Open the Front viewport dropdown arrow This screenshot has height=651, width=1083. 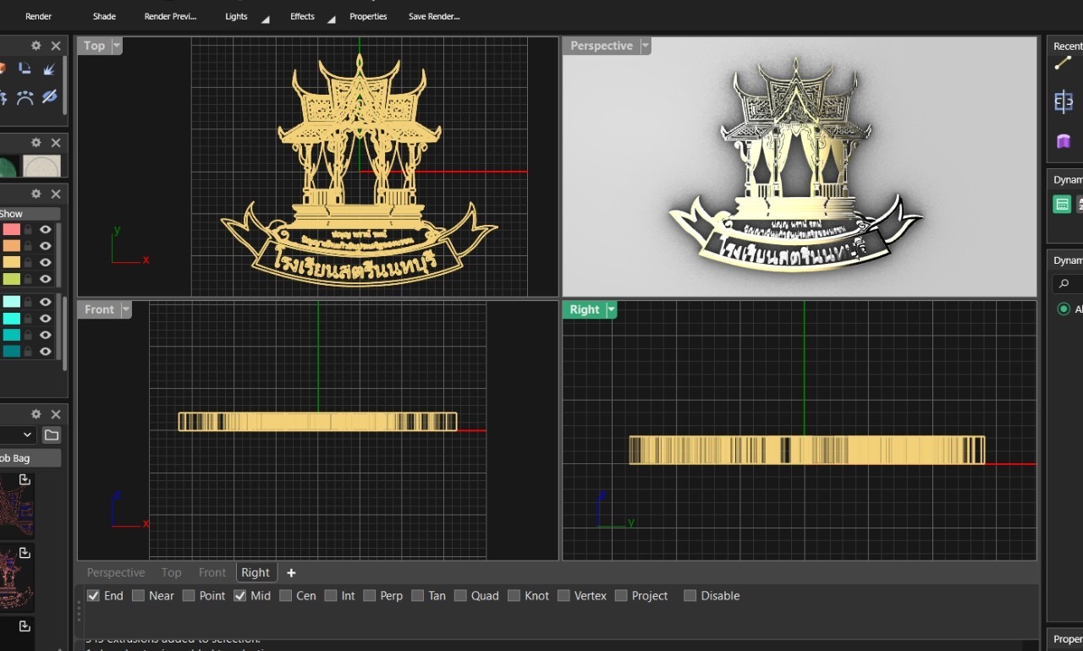(126, 309)
